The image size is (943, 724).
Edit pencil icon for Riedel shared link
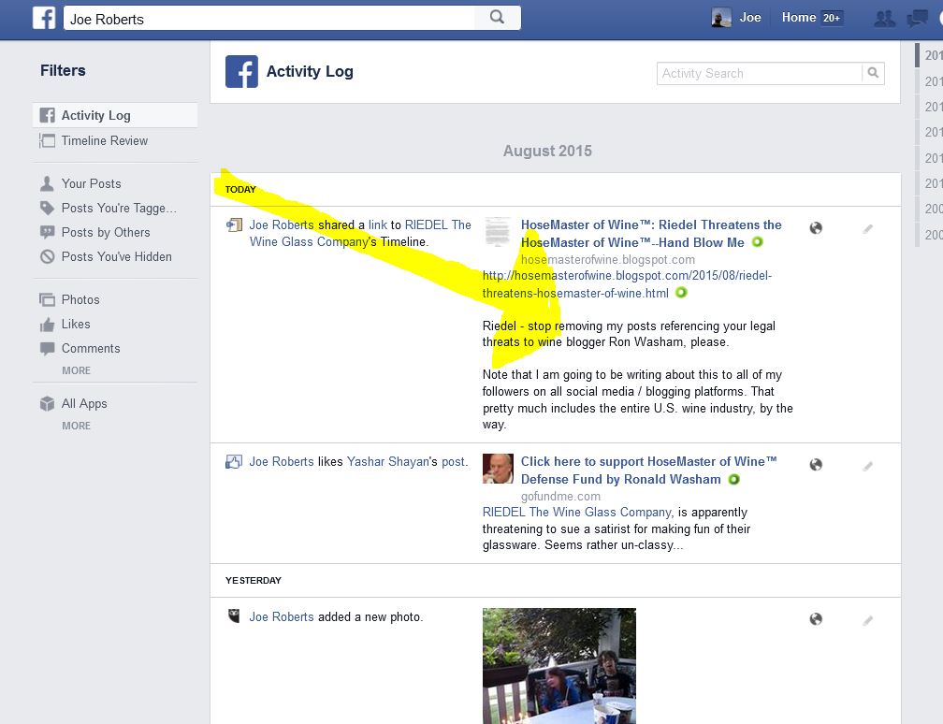click(x=867, y=228)
